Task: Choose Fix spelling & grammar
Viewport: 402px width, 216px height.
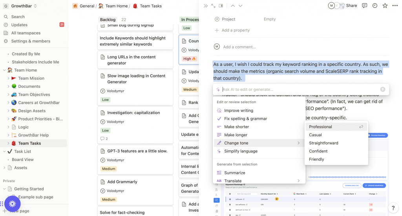Action: point(259,119)
